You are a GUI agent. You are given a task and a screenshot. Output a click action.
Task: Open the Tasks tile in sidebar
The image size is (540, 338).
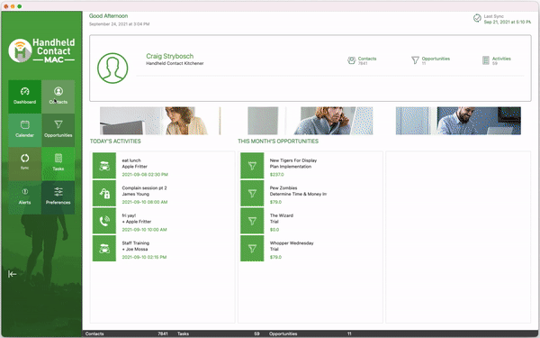(58, 164)
